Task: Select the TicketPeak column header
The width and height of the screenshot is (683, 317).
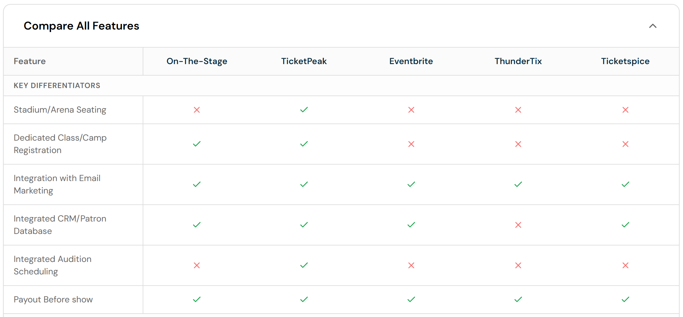Action: pyautogui.click(x=304, y=61)
